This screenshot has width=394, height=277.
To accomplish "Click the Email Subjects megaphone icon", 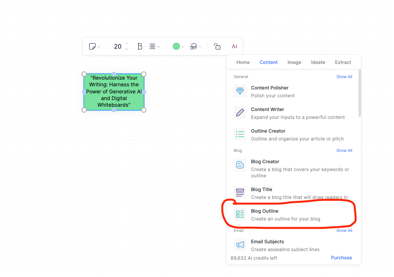I will click(x=240, y=245).
